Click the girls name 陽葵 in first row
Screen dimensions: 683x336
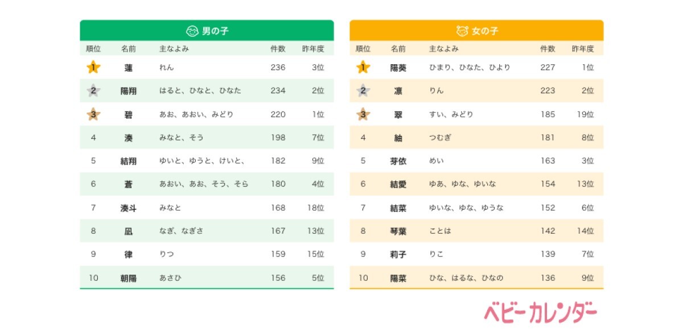tap(398, 68)
